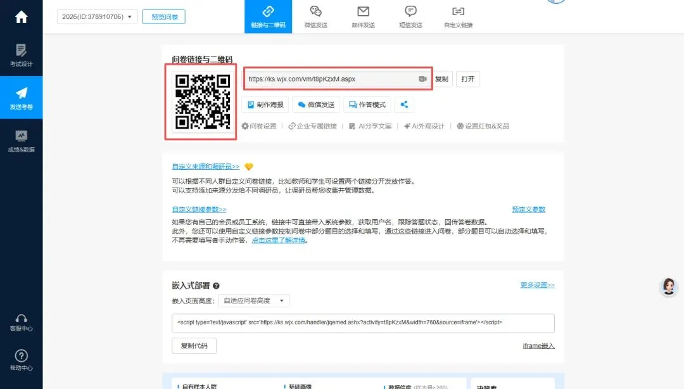
Task: Expand the 2026(ID:378910706) survey dropdown
Action: (98, 16)
